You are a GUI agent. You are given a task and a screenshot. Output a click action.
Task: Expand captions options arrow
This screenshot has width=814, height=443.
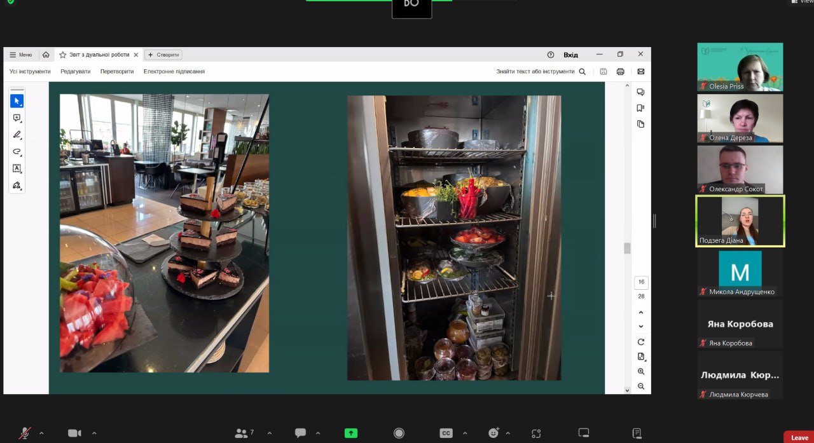(x=464, y=433)
